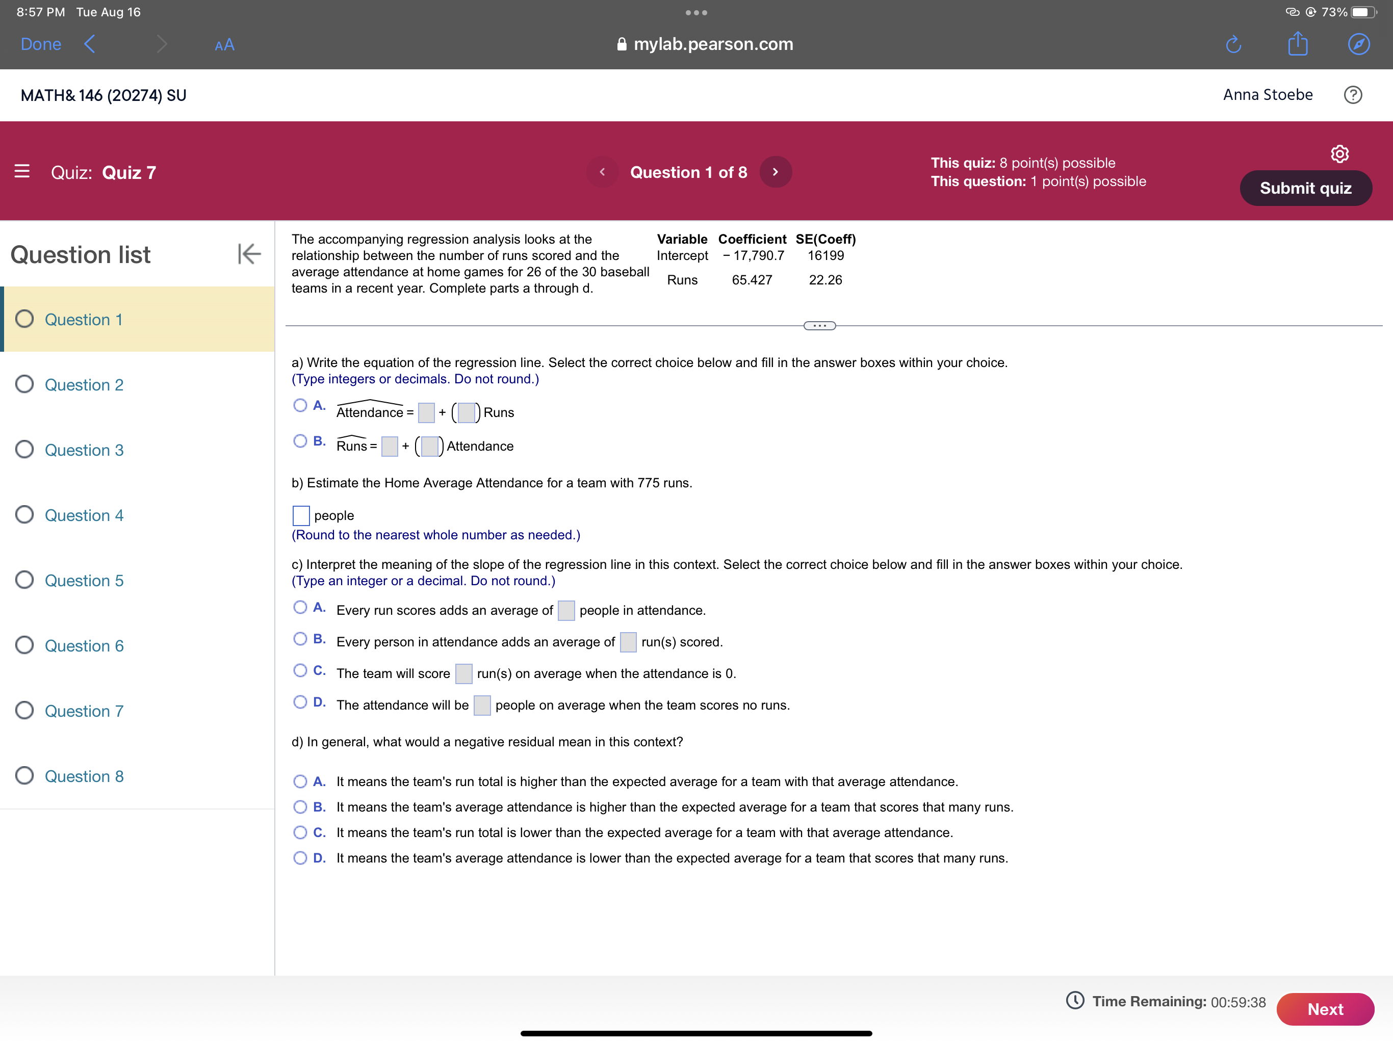Select option A Attendance equation in part a

(x=300, y=405)
